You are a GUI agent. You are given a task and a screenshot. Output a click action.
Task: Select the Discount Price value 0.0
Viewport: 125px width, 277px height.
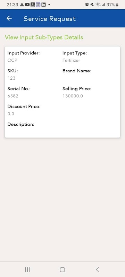[11, 114]
